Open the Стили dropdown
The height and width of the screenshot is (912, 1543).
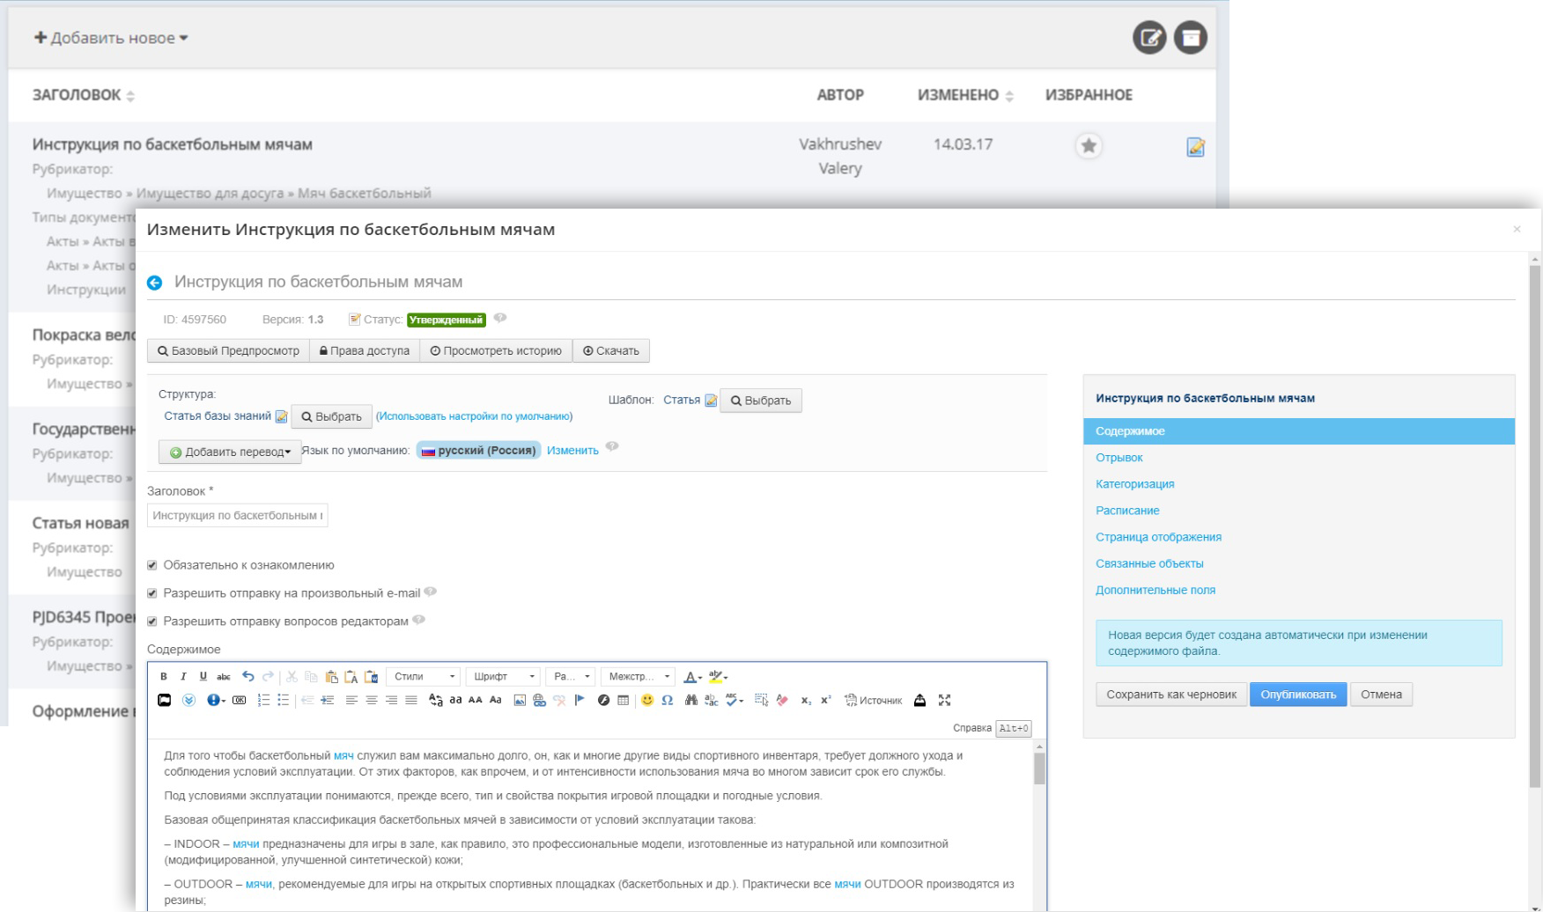click(424, 677)
